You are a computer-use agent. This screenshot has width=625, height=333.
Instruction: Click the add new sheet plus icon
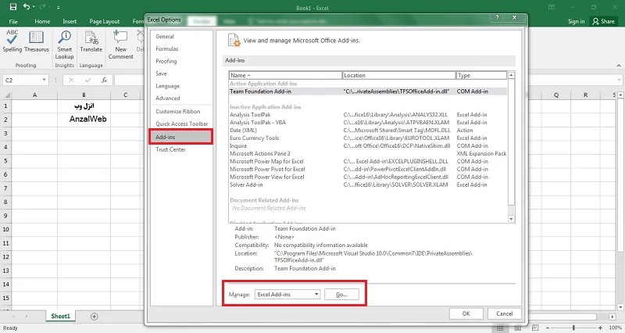pos(94,317)
